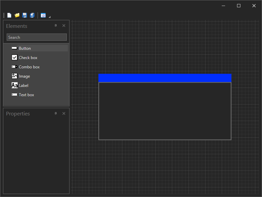Maximize the application window
Image resolution: width=262 pixels, height=197 pixels.
point(239,6)
